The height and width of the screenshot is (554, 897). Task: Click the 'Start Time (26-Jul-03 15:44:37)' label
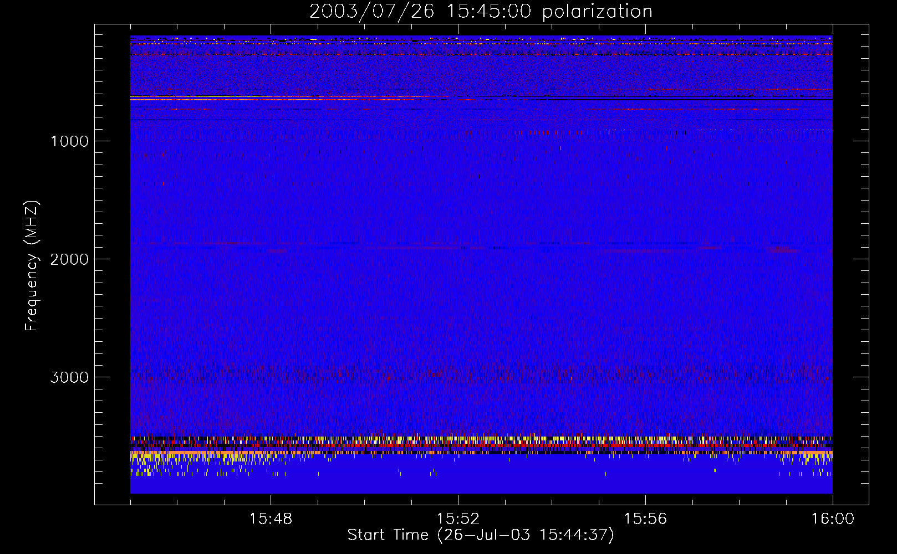481,535
